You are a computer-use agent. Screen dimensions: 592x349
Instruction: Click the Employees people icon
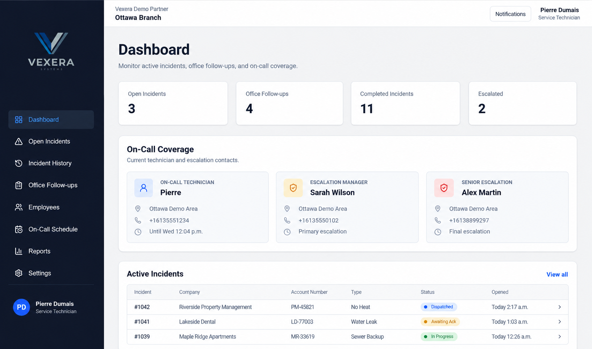[18, 207]
